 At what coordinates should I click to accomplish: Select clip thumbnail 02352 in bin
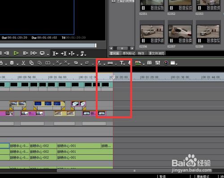tap(180, 5)
